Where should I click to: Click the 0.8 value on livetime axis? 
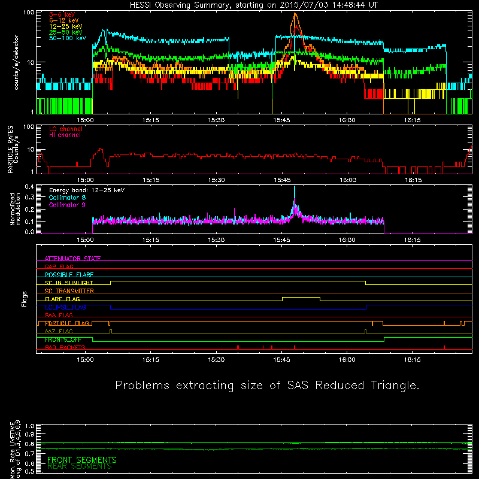[x=29, y=444]
